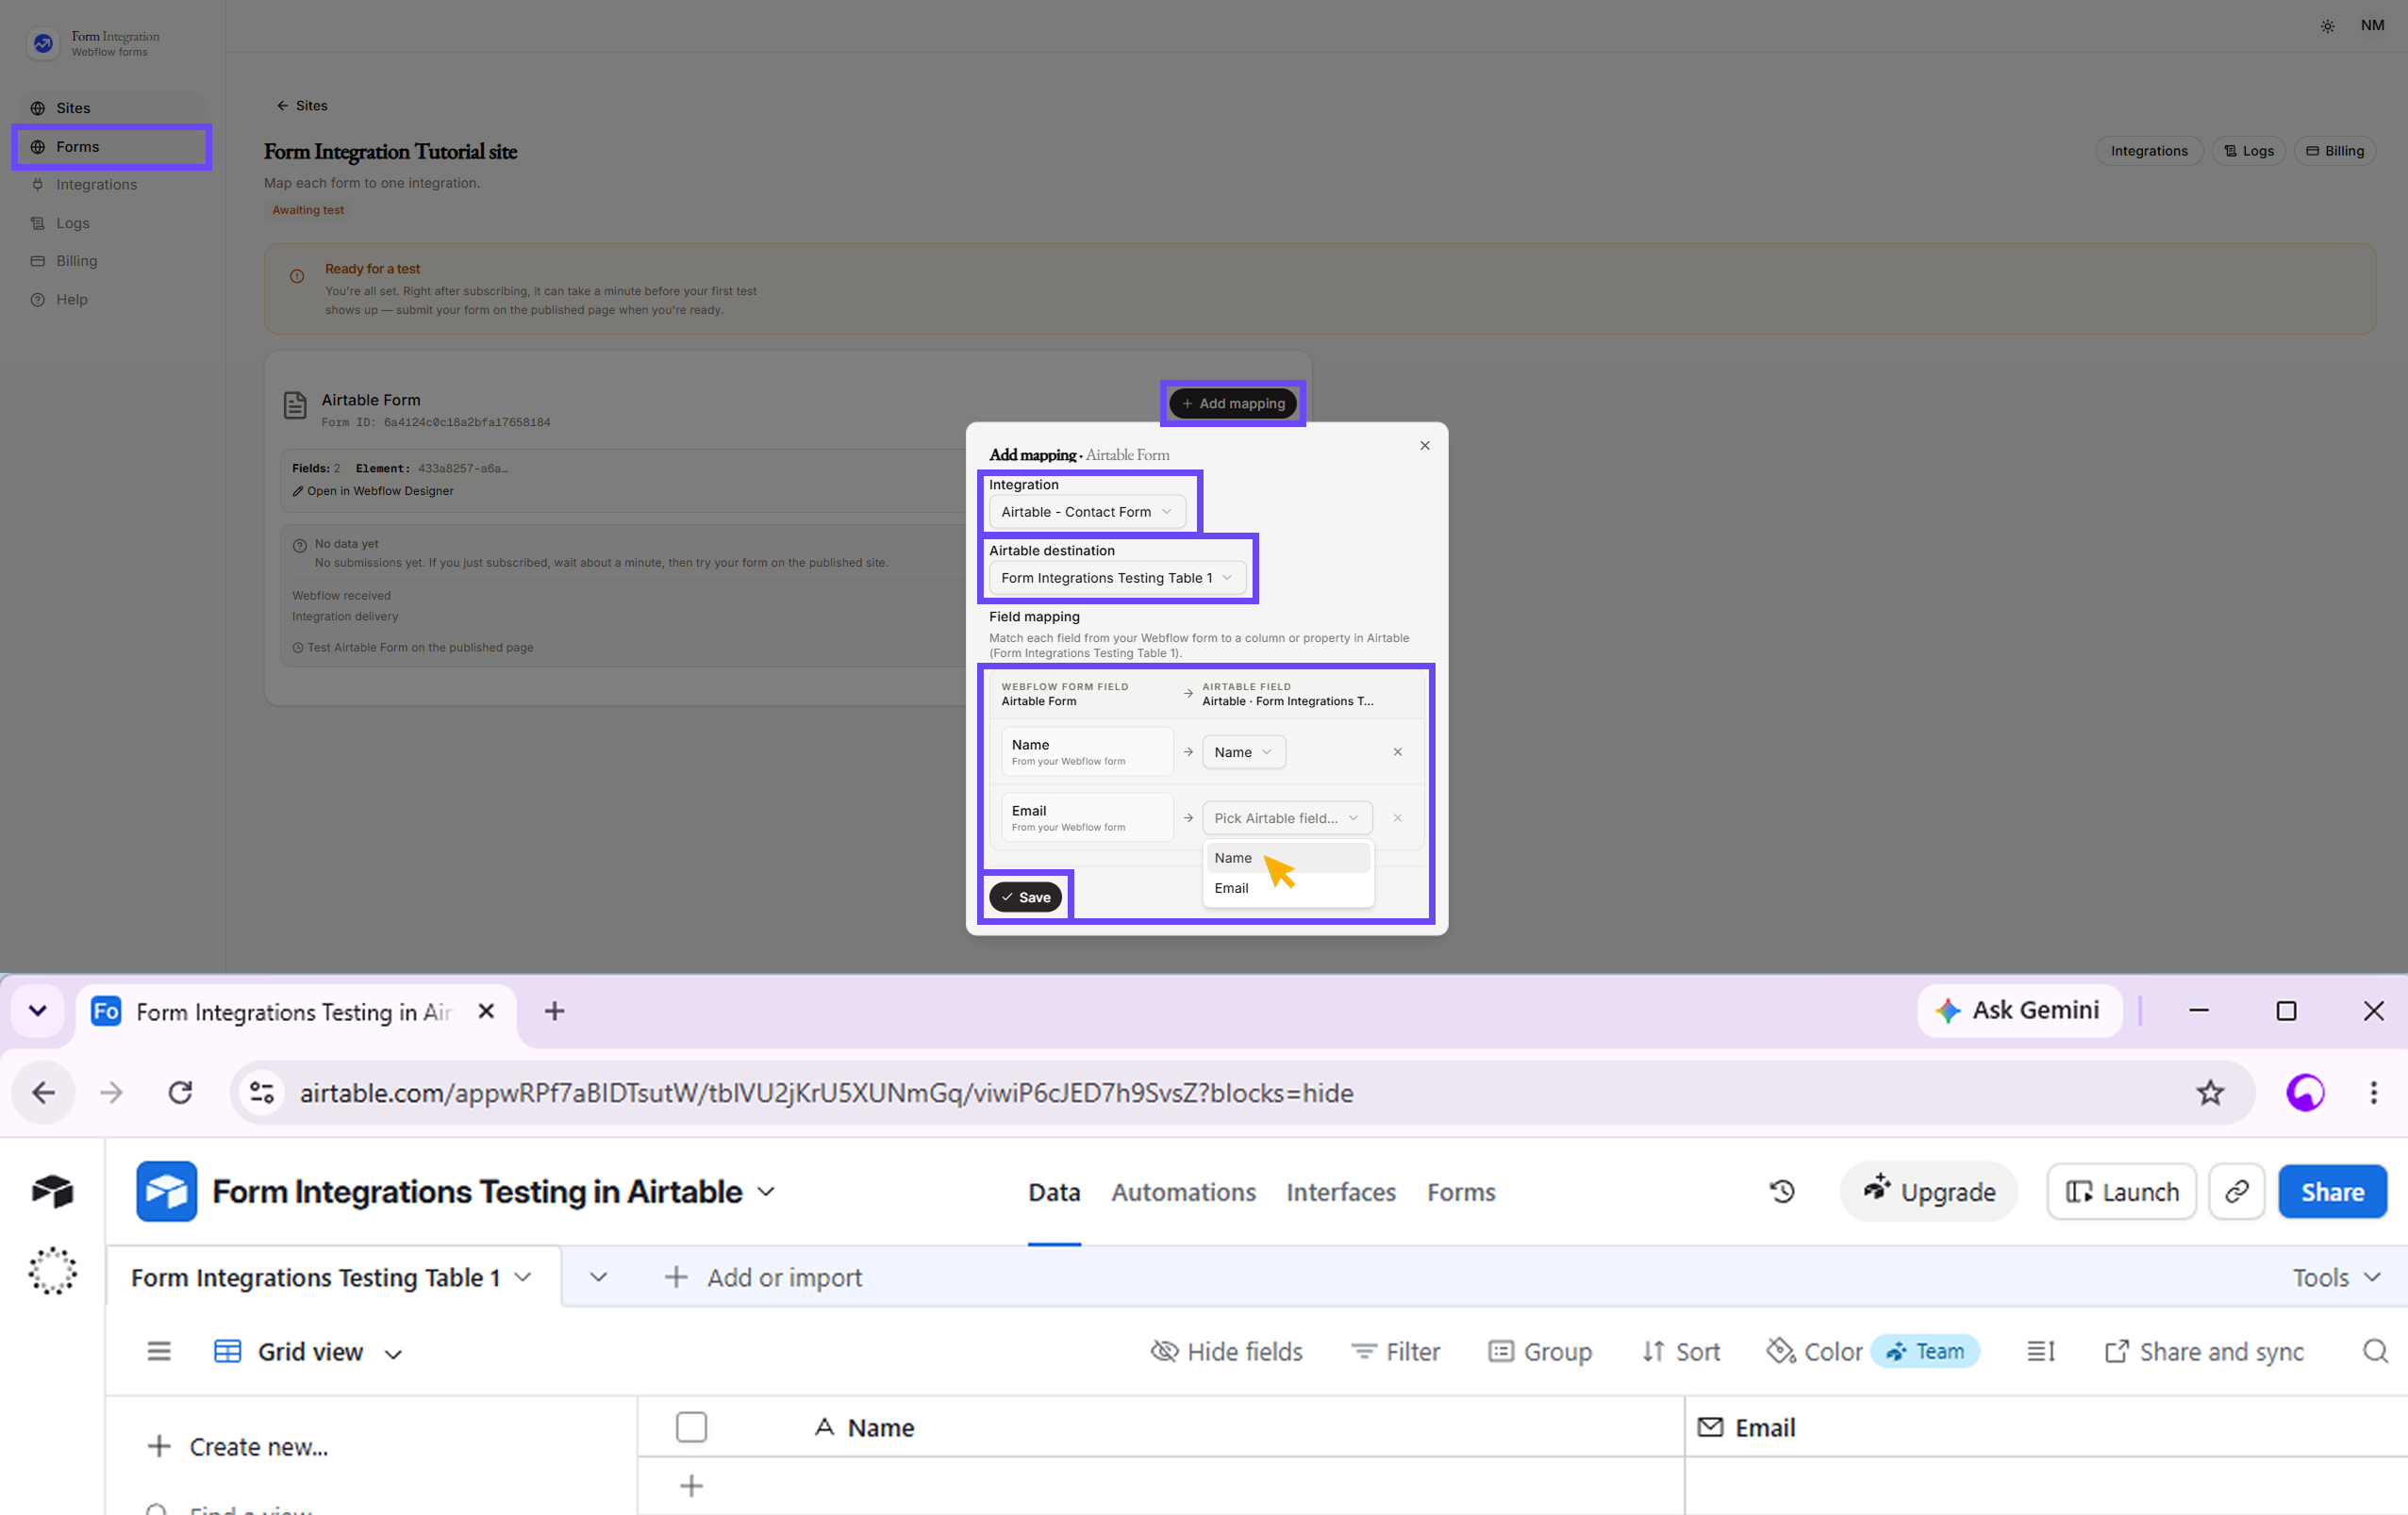Go back to Sites via arrow link
Image resolution: width=2408 pixels, height=1515 pixels.
[302, 106]
